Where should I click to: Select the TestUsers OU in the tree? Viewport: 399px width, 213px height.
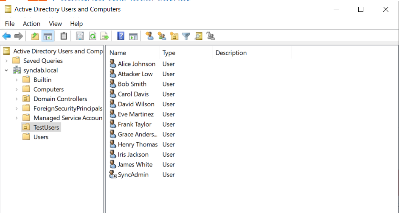tap(46, 127)
